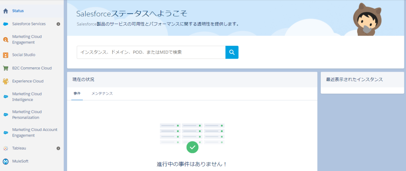The width and height of the screenshot is (406, 171).
Task: Focus the instance search input field
Action: coord(151,52)
